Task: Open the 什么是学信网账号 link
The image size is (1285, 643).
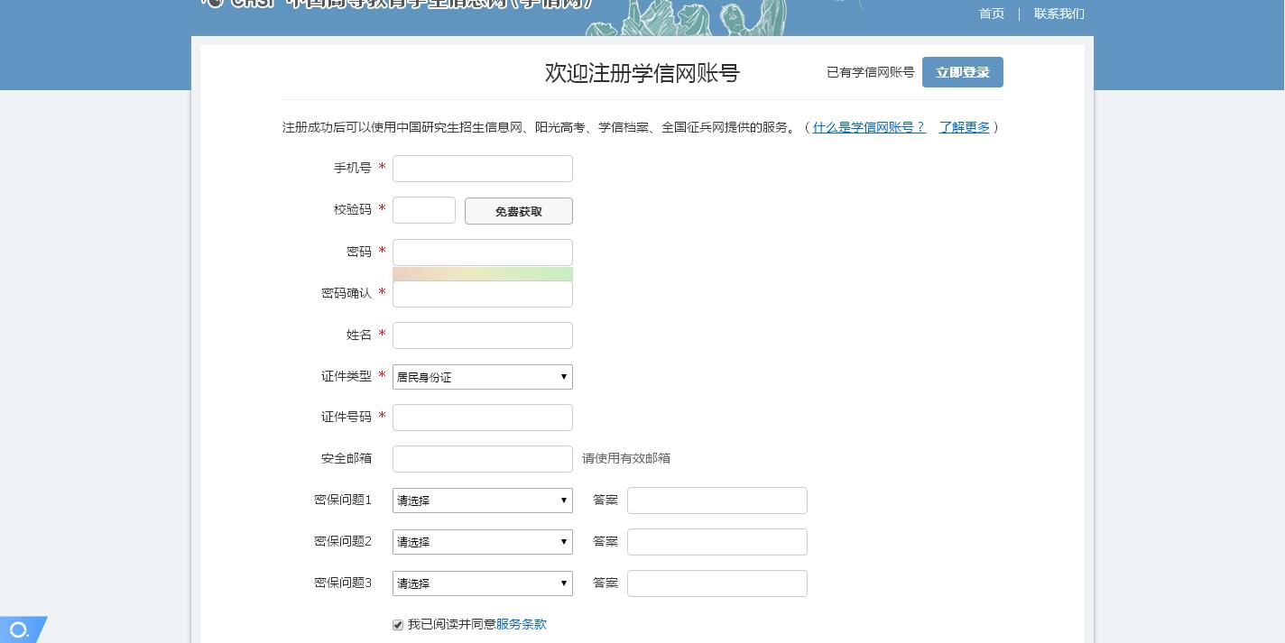Action: point(868,127)
